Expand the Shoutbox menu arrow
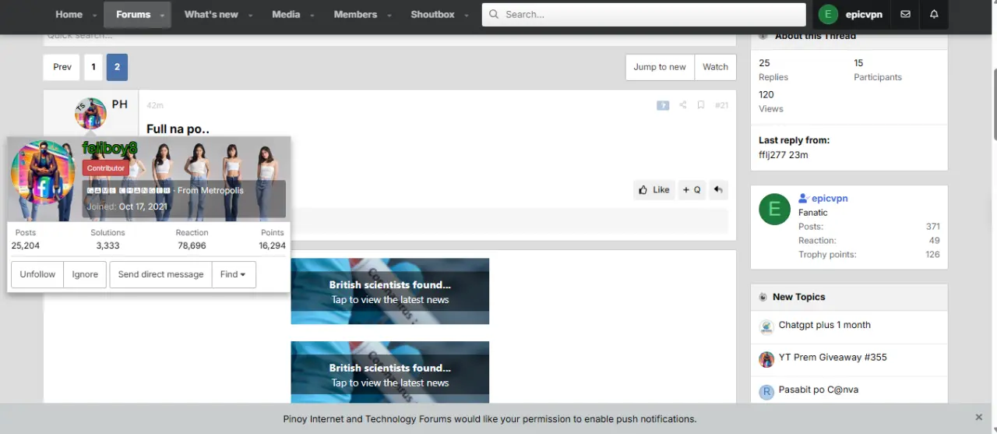 [467, 15]
